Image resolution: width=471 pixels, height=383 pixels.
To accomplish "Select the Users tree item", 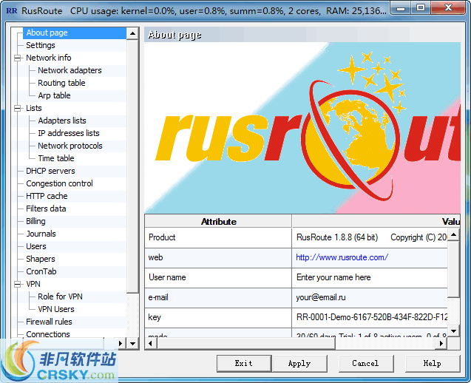I will (36, 246).
